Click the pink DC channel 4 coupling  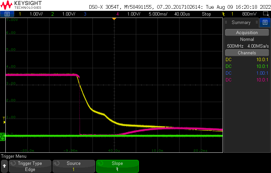point(228,80)
